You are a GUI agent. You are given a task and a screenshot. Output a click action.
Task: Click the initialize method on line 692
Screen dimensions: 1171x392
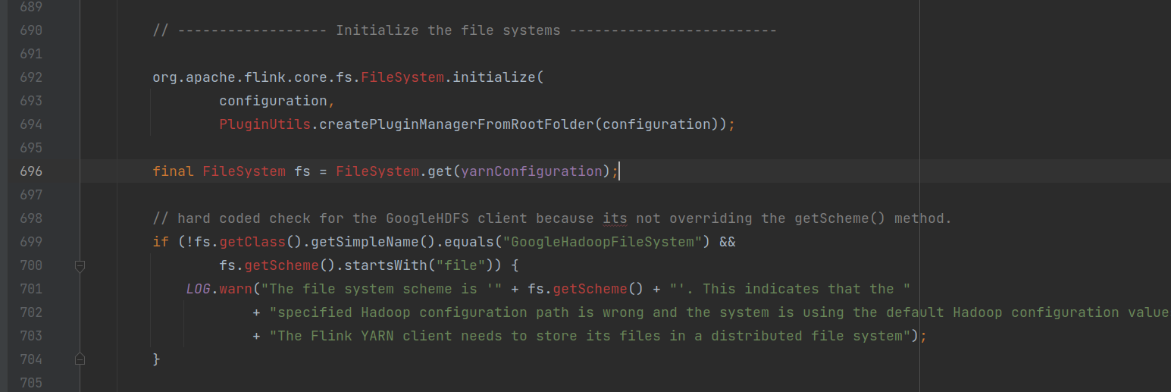(494, 77)
